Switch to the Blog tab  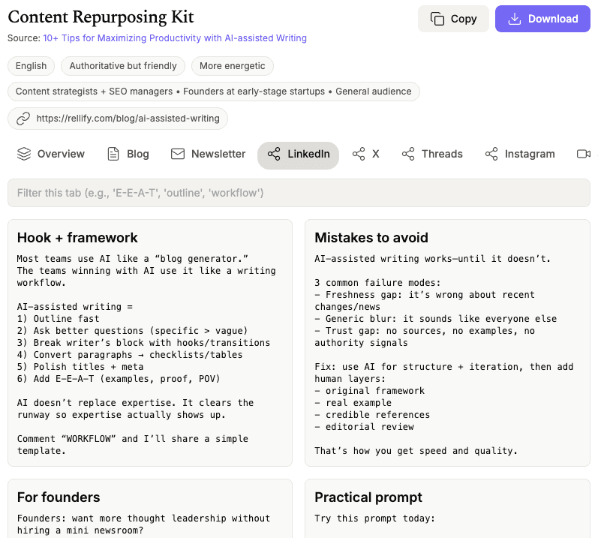click(x=128, y=154)
